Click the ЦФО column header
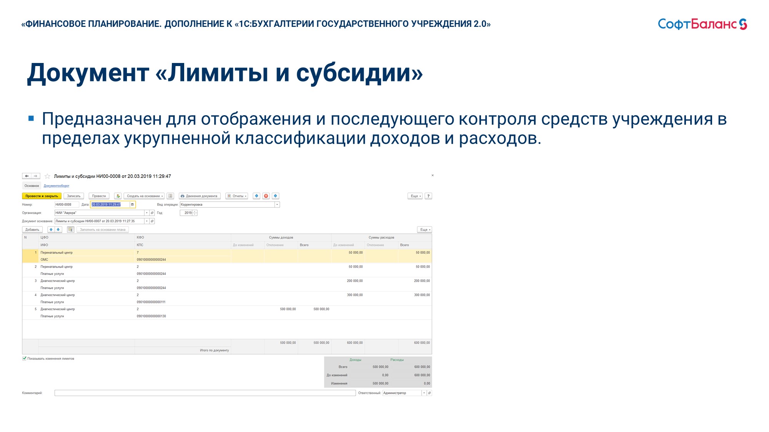The height and width of the screenshot is (432, 769). 87,238
